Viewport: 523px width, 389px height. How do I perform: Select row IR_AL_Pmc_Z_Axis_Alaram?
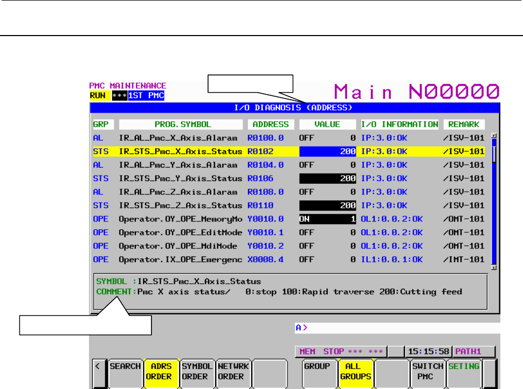pyautogui.click(x=288, y=192)
